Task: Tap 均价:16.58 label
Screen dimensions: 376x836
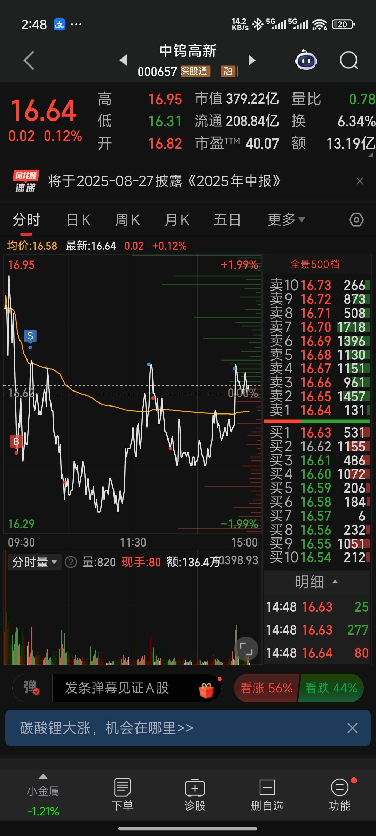Action: [32, 246]
